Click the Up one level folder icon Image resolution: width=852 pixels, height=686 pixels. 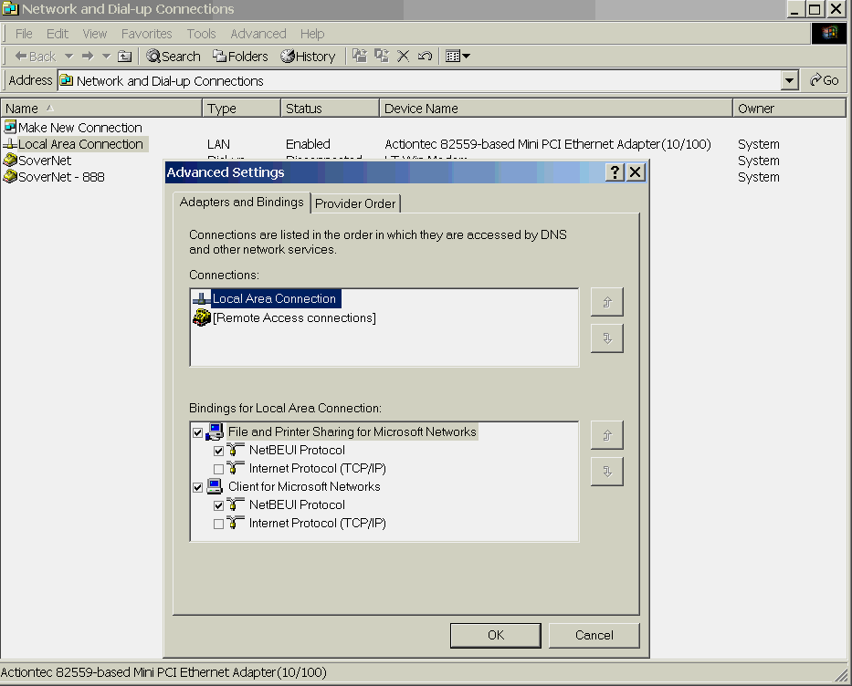coord(125,57)
